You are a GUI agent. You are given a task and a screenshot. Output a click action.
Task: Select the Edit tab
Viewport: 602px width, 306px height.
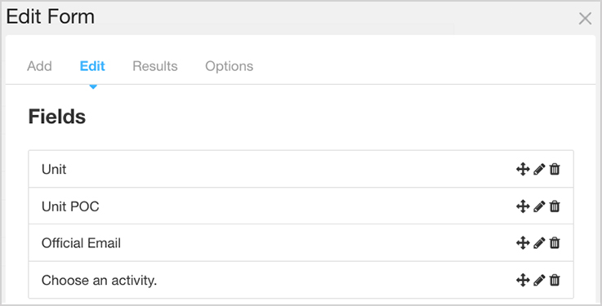(92, 66)
